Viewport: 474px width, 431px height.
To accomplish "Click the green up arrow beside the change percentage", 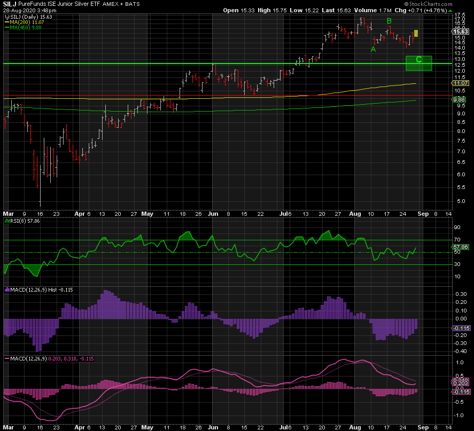I will (x=450, y=11).
